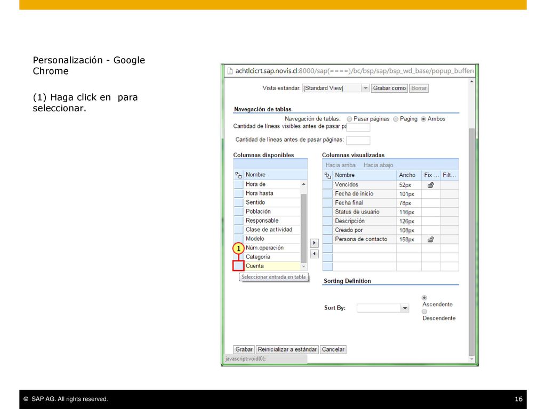Select the Cuenta row selector box

238,266
